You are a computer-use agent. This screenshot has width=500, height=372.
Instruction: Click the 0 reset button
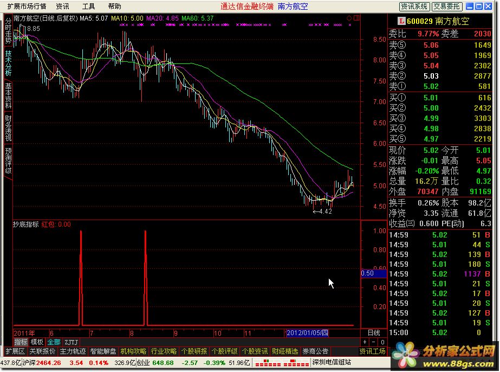click(382, 342)
